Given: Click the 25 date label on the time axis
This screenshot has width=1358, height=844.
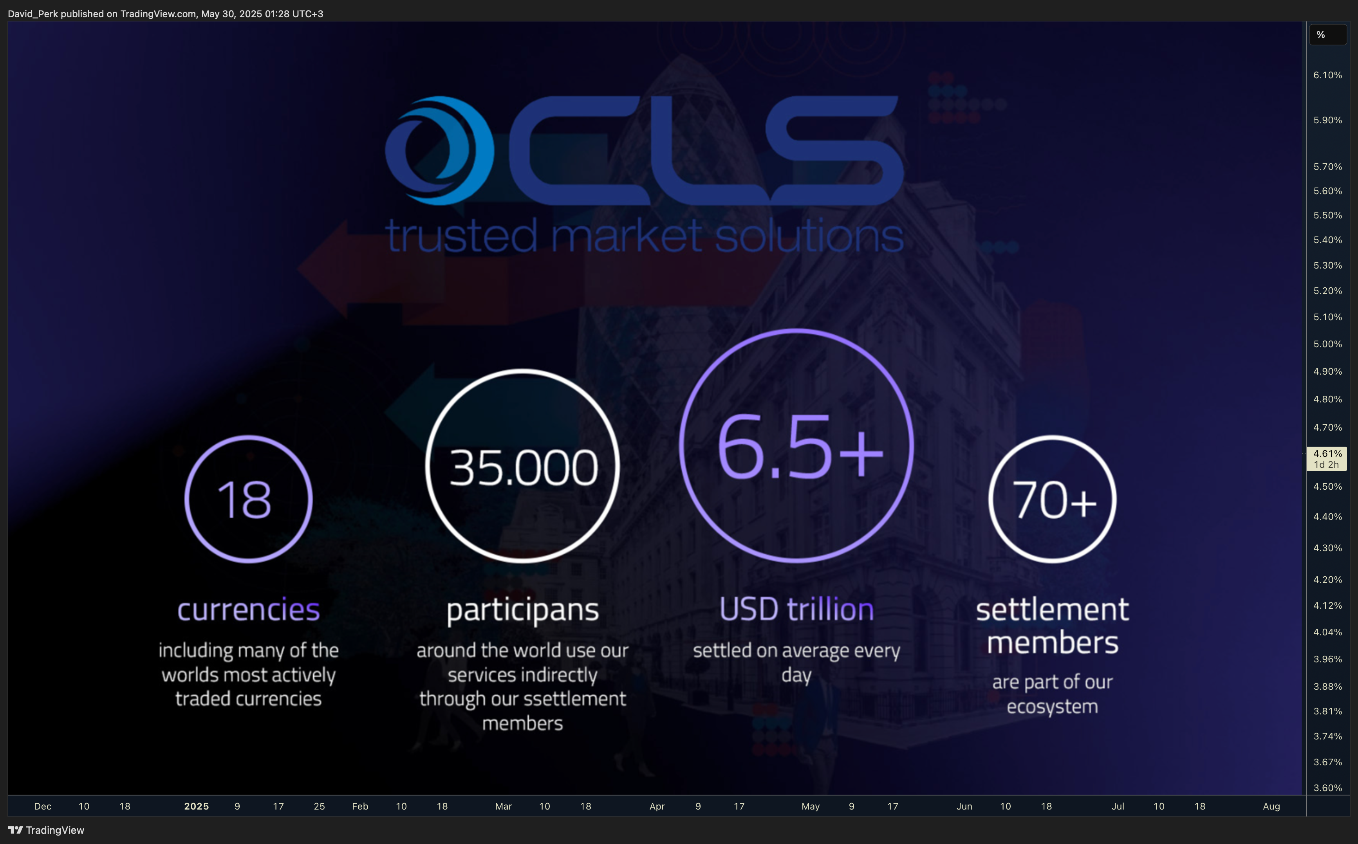Looking at the screenshot, I should 320,806.
